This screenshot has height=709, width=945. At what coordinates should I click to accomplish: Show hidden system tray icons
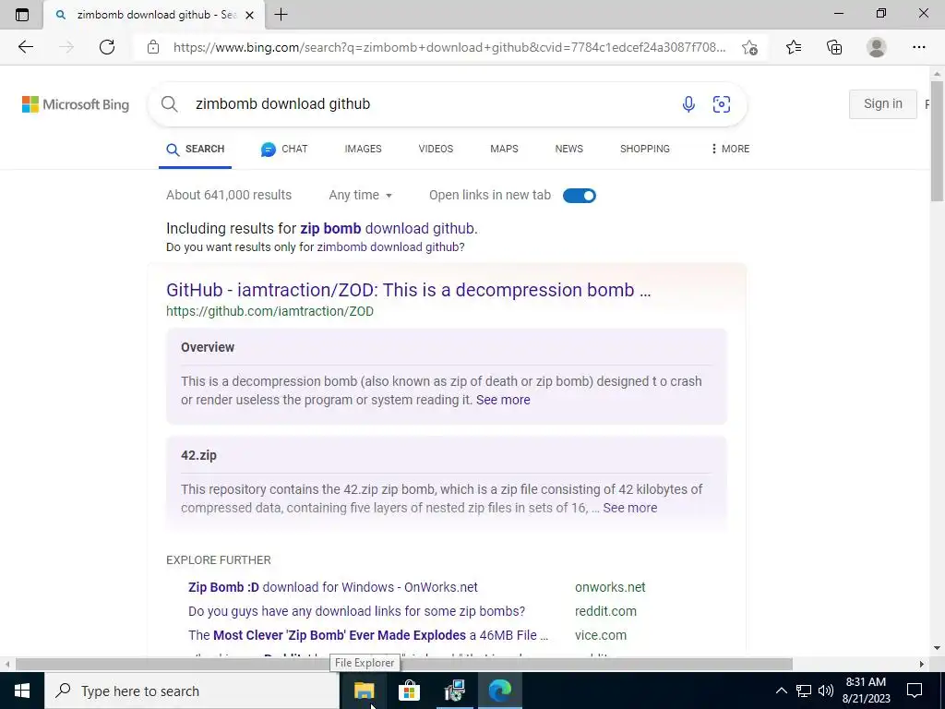[781, 691]
